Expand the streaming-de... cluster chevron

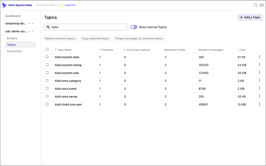tap(33, 23)
